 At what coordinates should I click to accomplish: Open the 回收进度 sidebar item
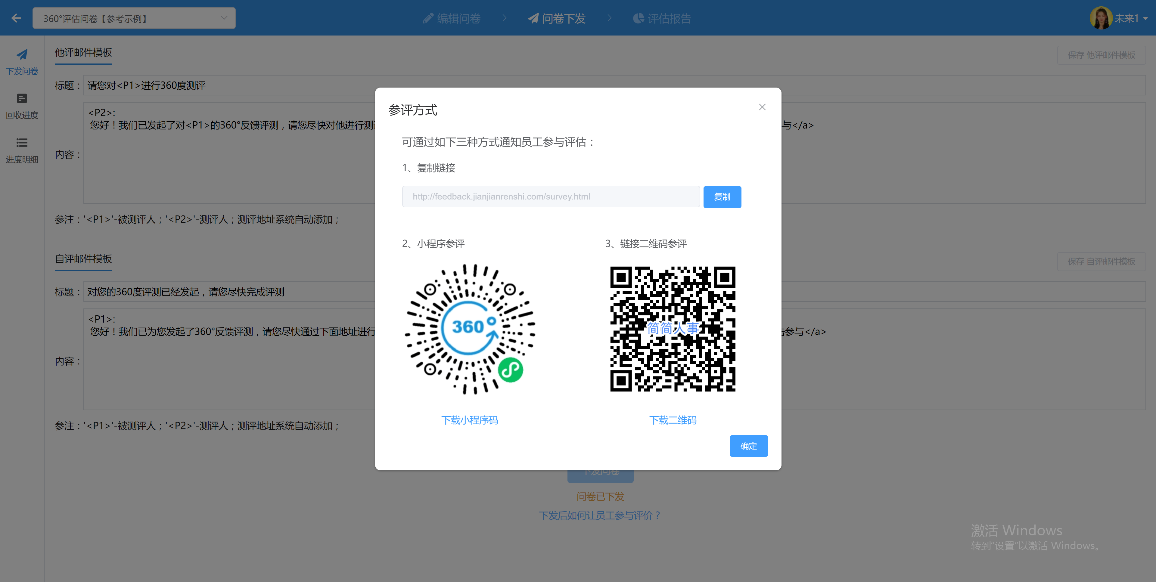pyautogui.click(x=22, y=106)
